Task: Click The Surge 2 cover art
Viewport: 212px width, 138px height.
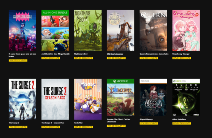Action: (x=22, y=99)
